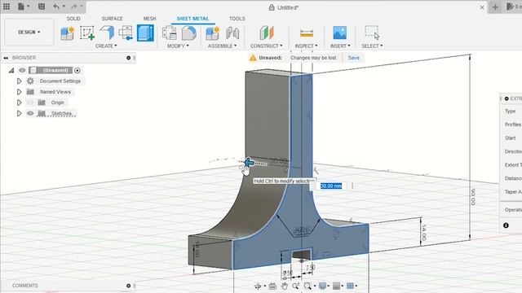The width and height of the screenshot is (522, 293).
Task: Select the Create Sketch tool
Action: point(87,33)
